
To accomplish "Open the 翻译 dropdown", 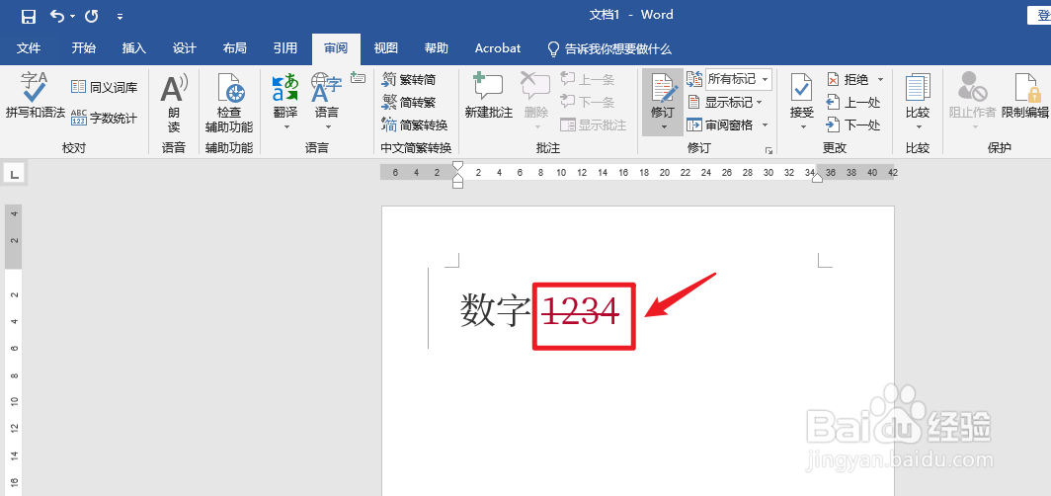I will (x=285, y=102).
